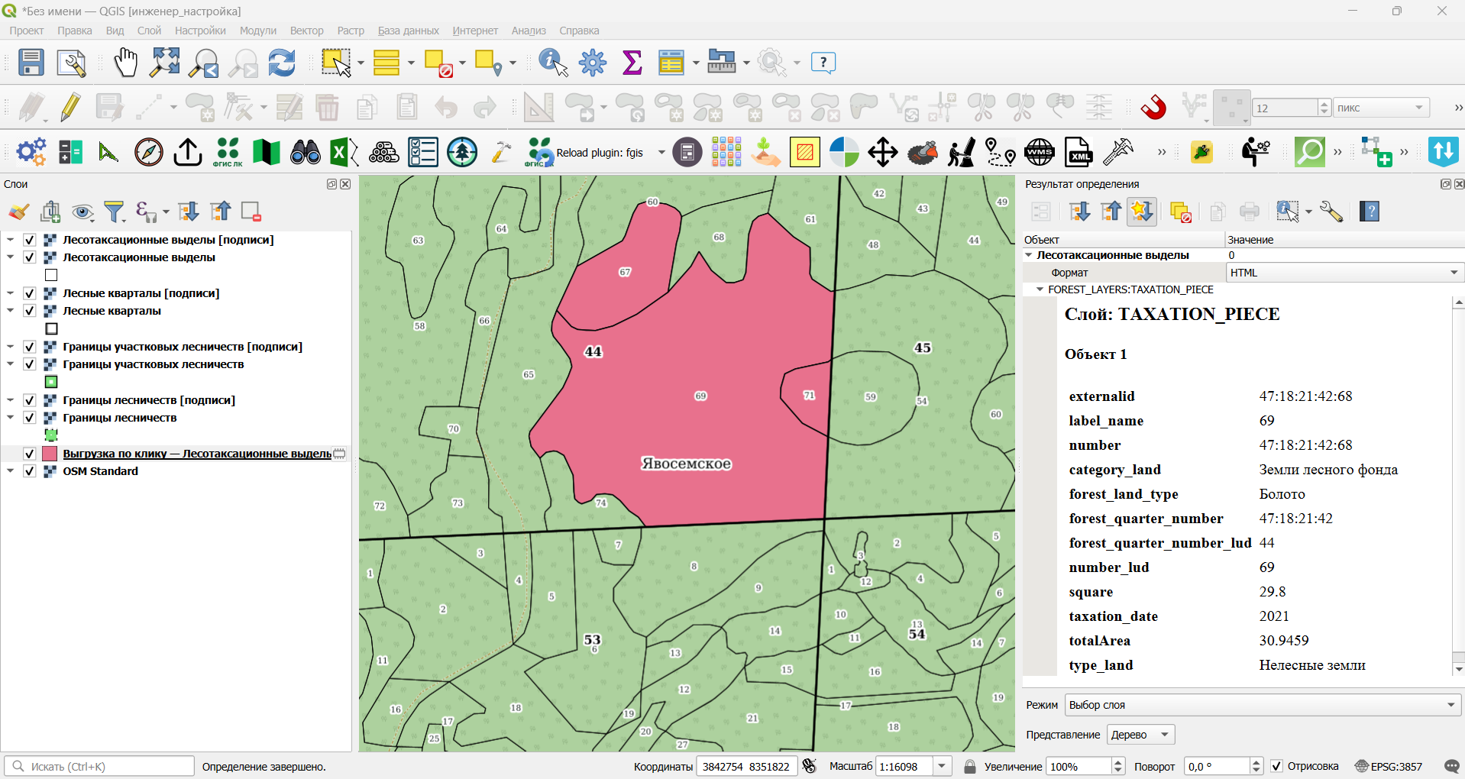Open the Модули menu
1465x779 pixels.
[258, 31]
